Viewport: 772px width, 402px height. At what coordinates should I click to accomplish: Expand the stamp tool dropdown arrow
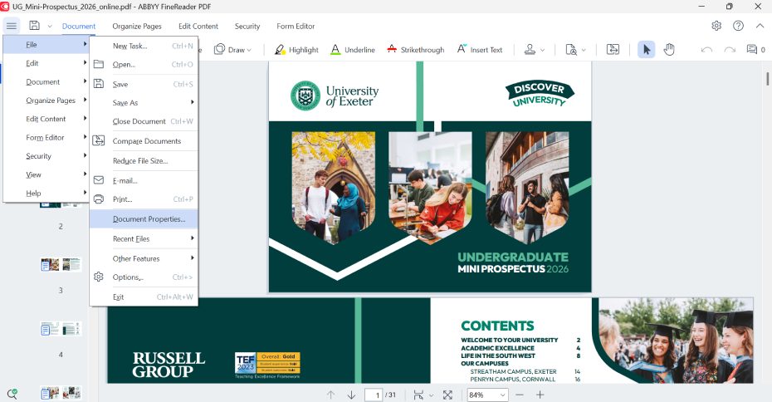543,50
